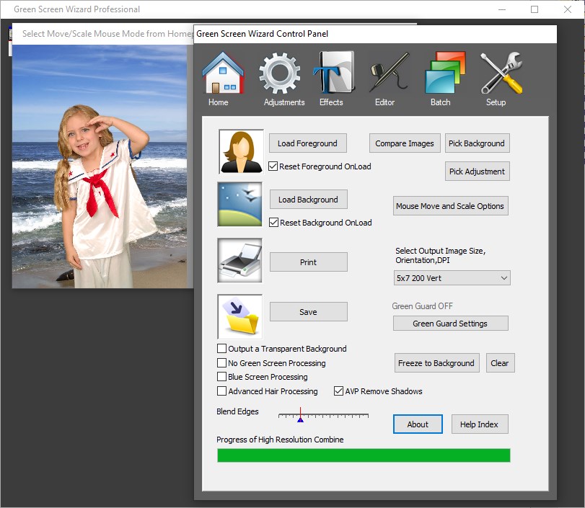
Task: Click the background landscape icon
Action: point(239,205)
